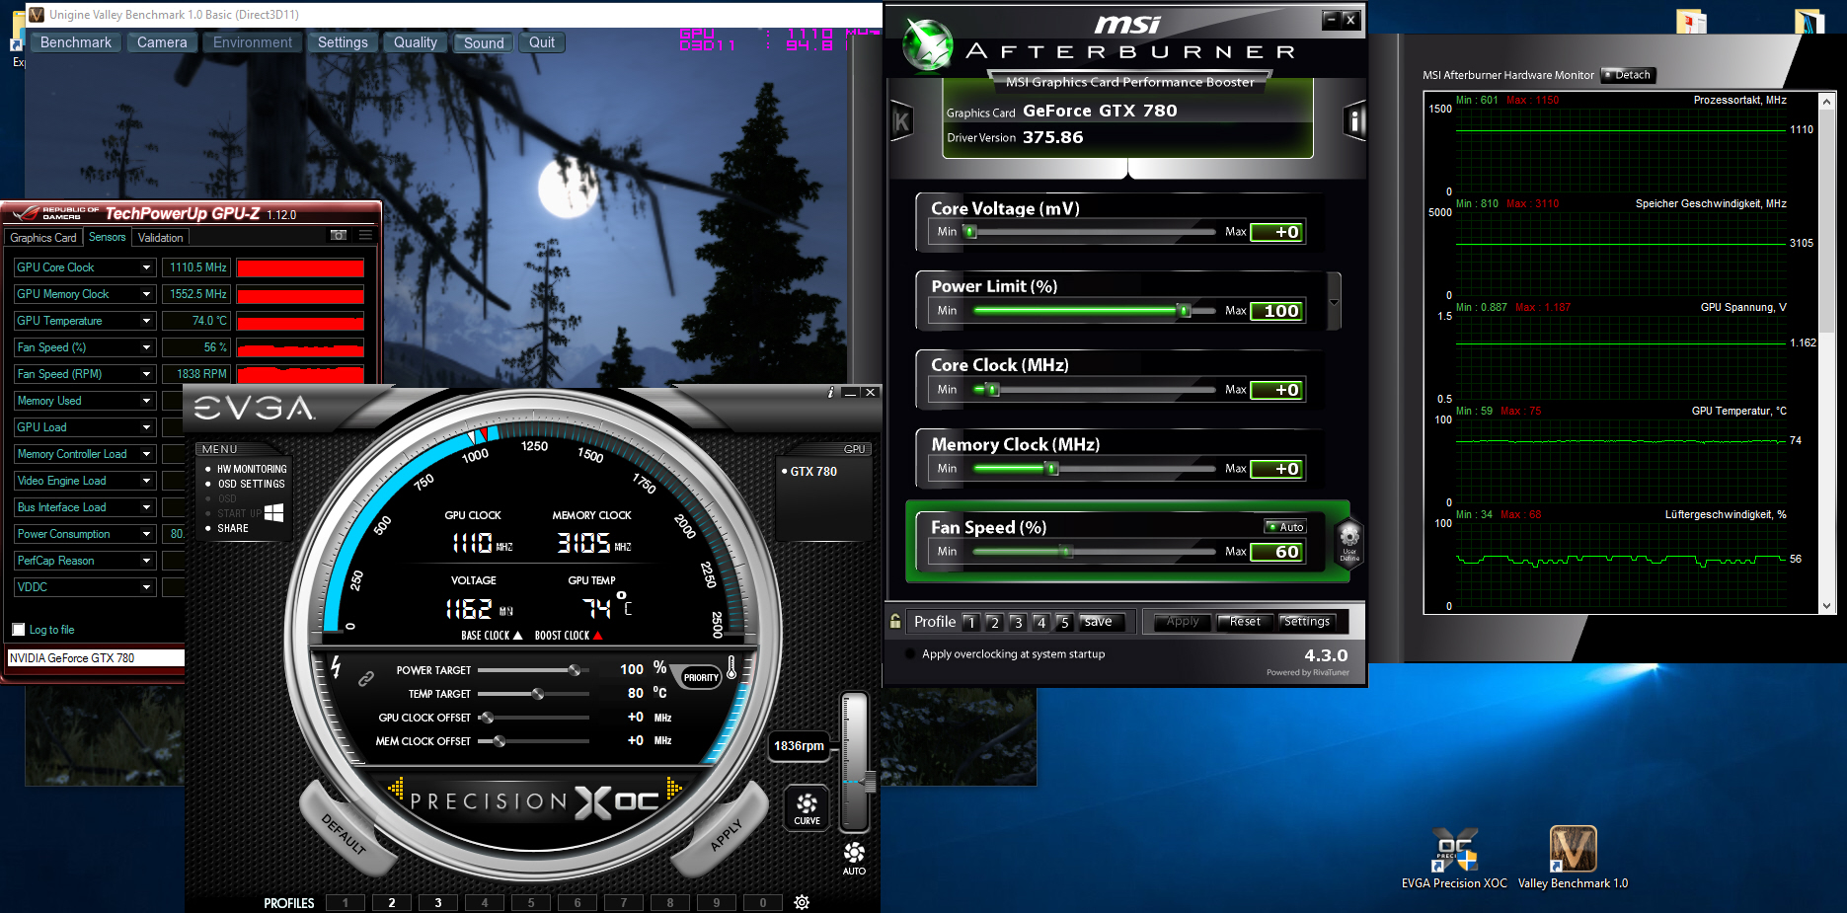
Task: Click the KBoost lightning icon in Precision XOC
Action: [x=336, y=668]
